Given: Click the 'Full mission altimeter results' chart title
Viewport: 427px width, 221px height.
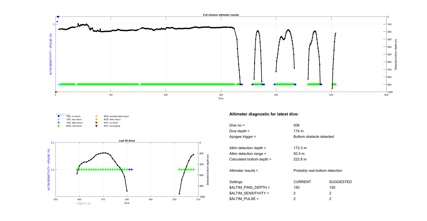Looking at the screenshot, I should click(221, 15).
